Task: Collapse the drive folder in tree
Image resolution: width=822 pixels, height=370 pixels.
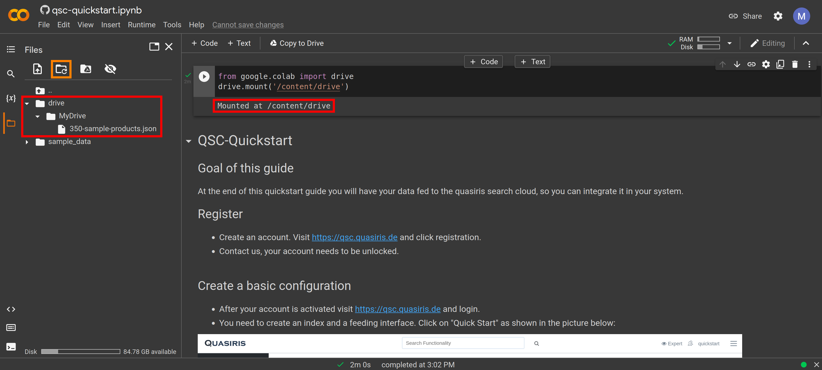Action: [x=27, y=103]
